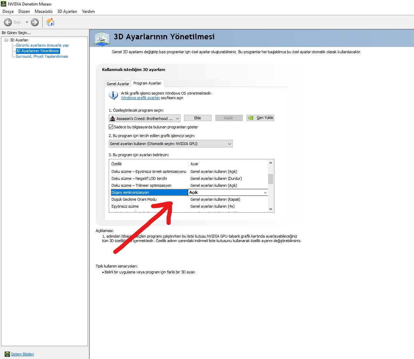Viewport: 414px width, 359px height.
Task: Select Doku süzme – Trilineer optimizasyon row
Action: [189, 185]
